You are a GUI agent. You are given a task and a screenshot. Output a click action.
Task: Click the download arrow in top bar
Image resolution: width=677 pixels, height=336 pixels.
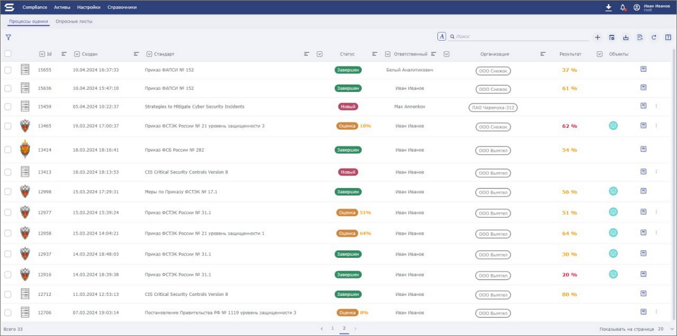[x=608, y=8]
